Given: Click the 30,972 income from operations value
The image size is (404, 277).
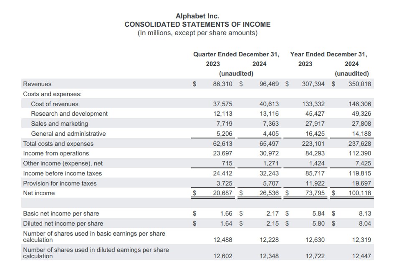Looking at the screenshot, I should point(270,153).
